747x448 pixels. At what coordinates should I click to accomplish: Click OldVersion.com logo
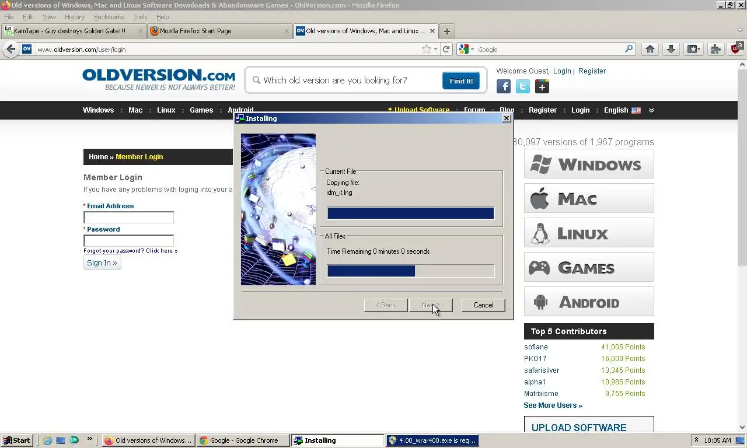coord(159,79)
